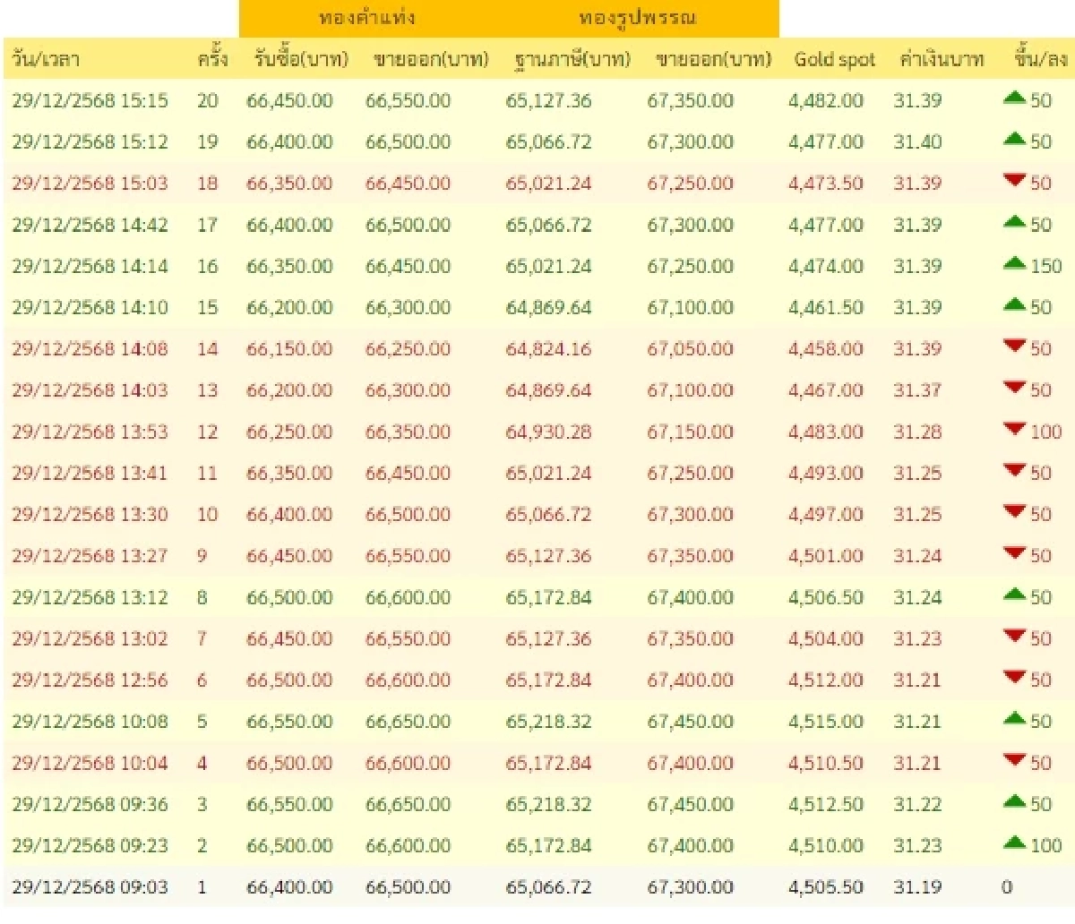Click the green up arrow on row 20
This screenshot has height=924, width=1075.
pos(1015,100)
